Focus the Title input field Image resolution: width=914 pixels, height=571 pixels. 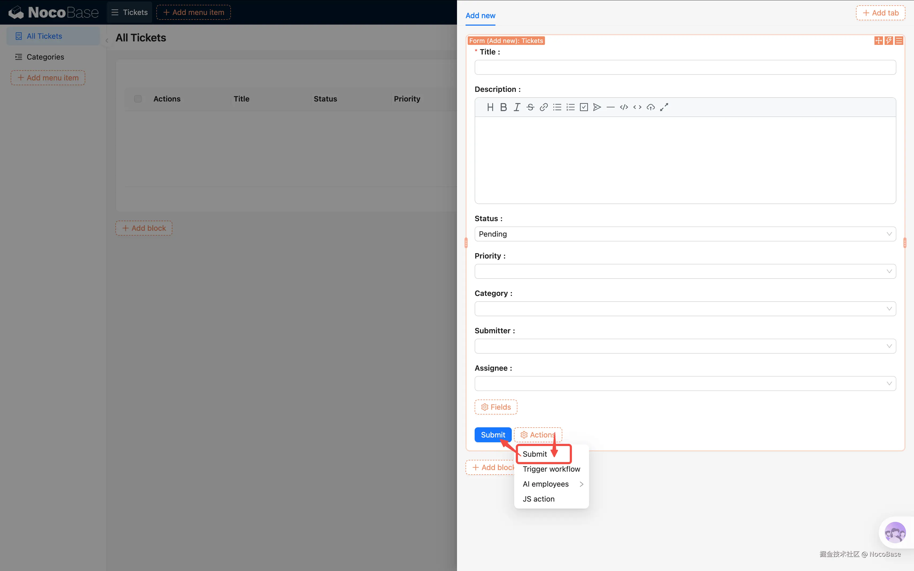coord(685,68)
